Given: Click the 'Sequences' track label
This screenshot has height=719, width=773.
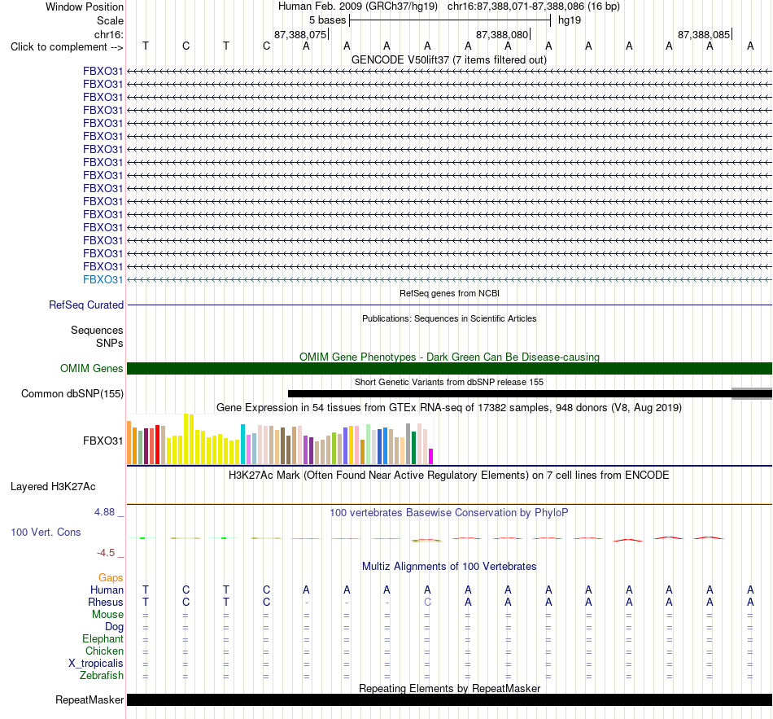Looking at the screenshot, I should [x=97, y=330].
